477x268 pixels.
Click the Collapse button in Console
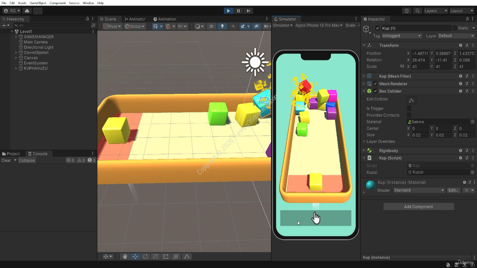click(x=27, y=160)
